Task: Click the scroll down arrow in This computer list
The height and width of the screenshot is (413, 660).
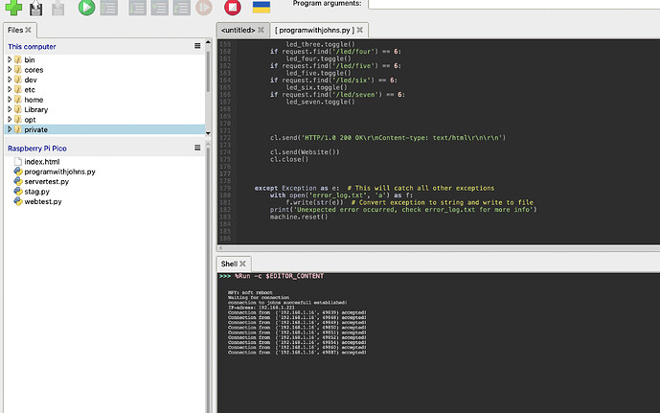Action: (208, 133)
